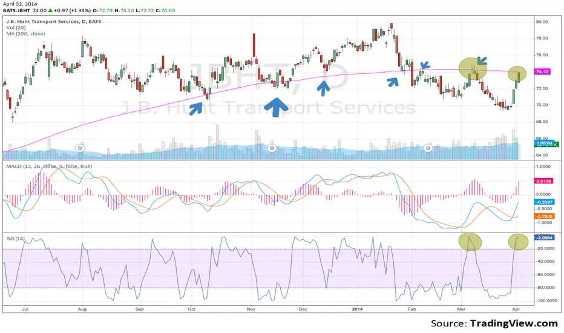564x333 pixels.
Task: Click the "MACD (12, 26, close, 9, false, true)" label
Action: (x=49, y=166)
